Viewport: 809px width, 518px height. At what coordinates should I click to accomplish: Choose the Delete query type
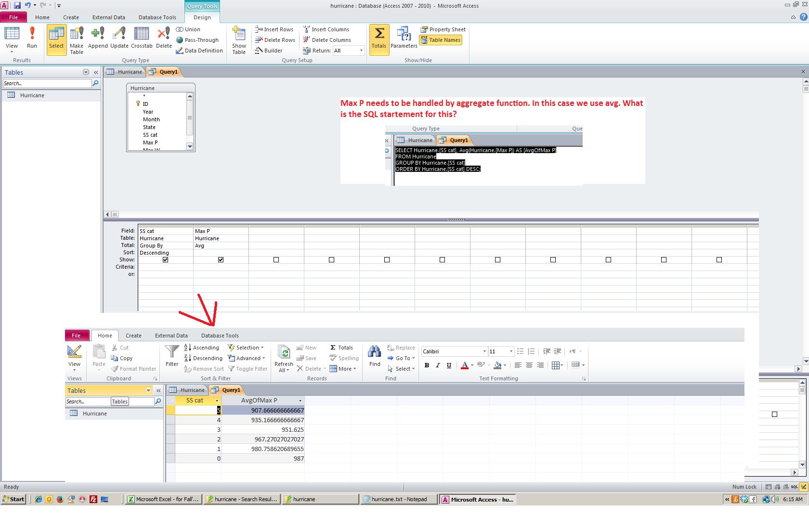pos(164,39)
